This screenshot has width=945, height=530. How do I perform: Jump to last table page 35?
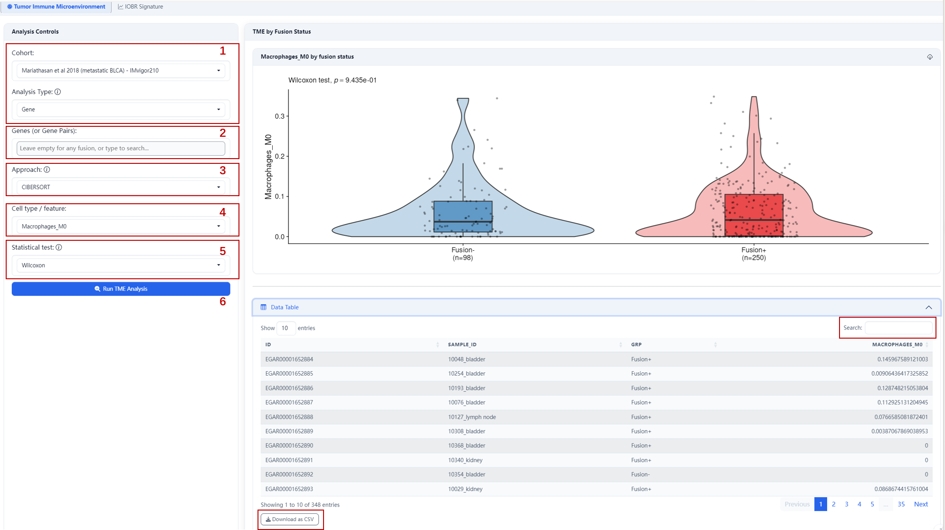901,504
